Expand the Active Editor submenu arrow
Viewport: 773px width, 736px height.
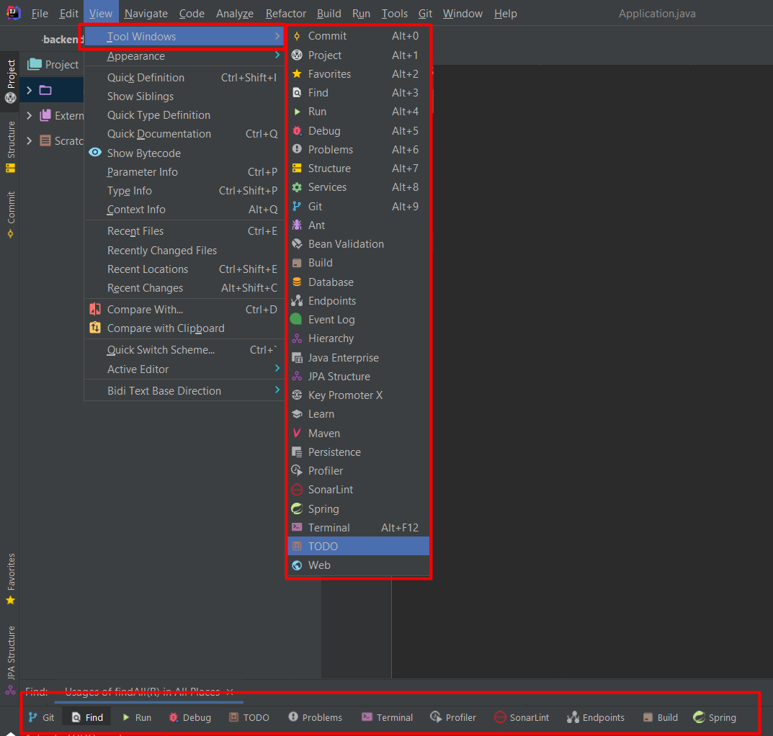coord(277,368)
